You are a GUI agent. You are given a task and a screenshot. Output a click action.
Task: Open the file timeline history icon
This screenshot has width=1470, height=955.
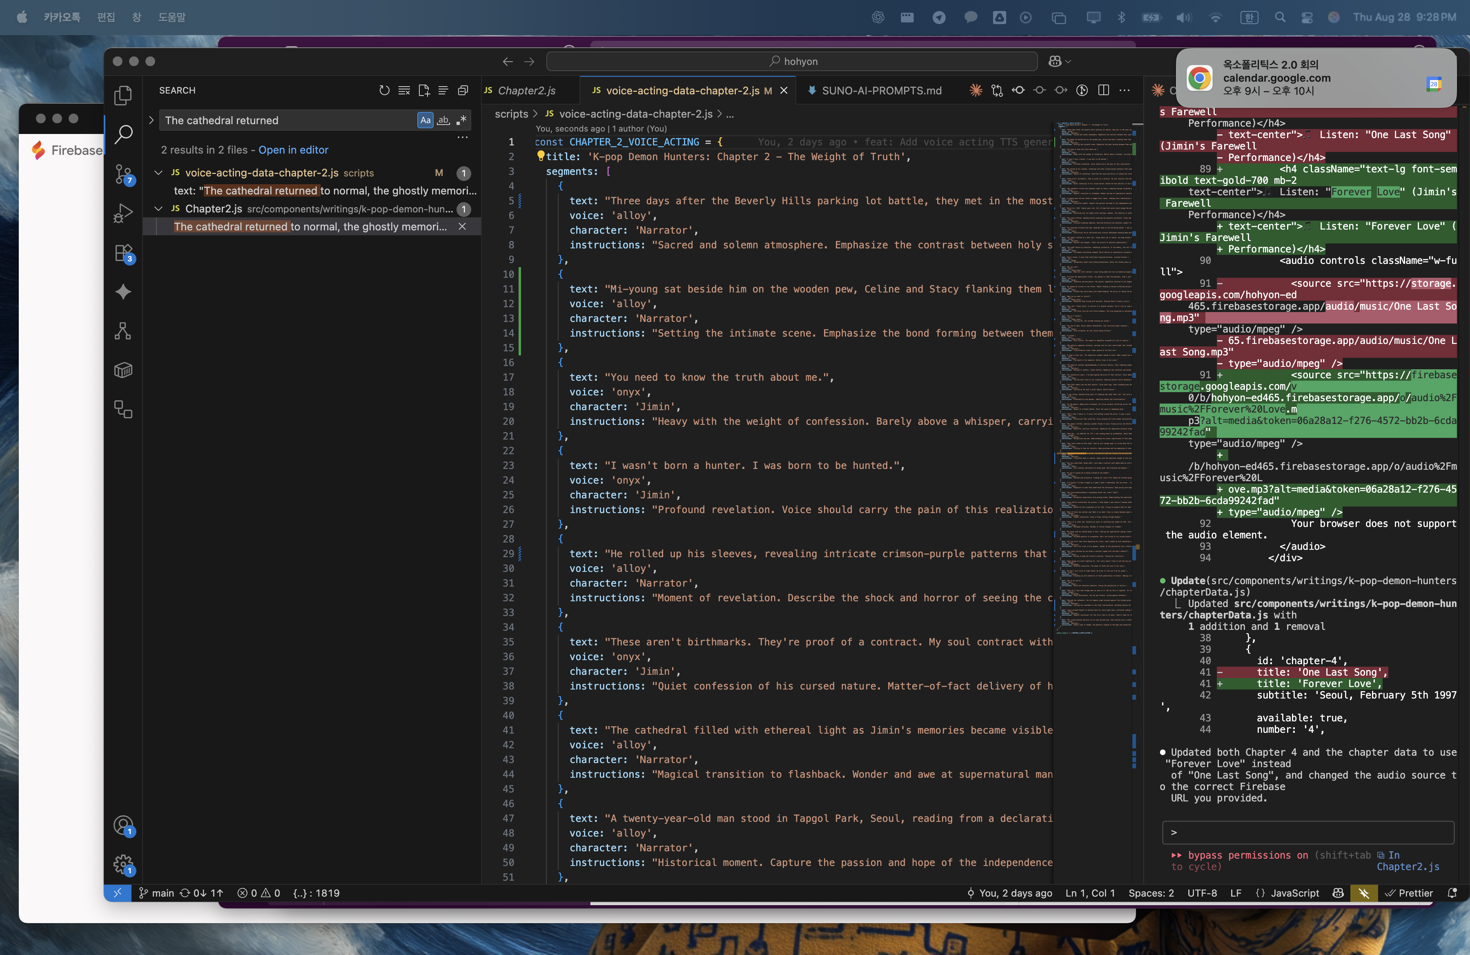point(1082,90)
